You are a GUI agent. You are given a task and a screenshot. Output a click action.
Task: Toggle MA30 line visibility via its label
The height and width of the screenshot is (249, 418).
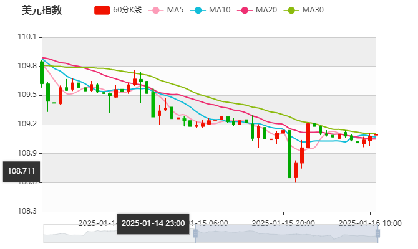click(x=313, y=10)
